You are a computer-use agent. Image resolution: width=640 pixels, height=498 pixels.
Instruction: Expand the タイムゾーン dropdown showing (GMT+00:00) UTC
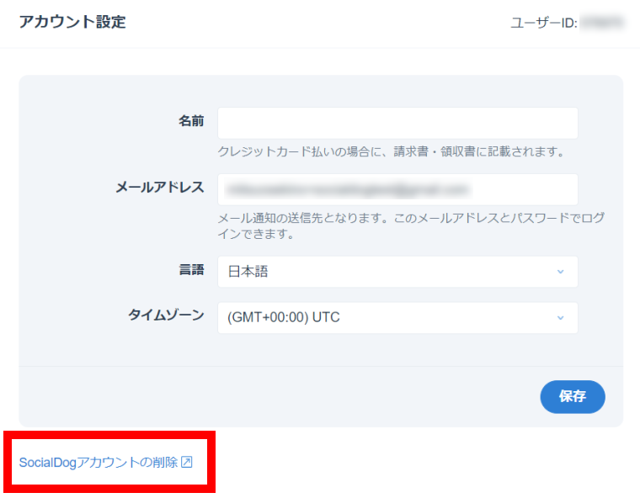tap(397, 318)
